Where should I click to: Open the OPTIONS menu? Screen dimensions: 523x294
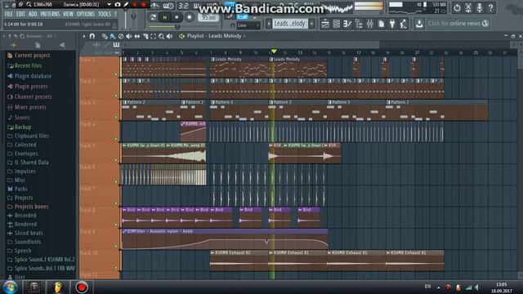(86, 14)
